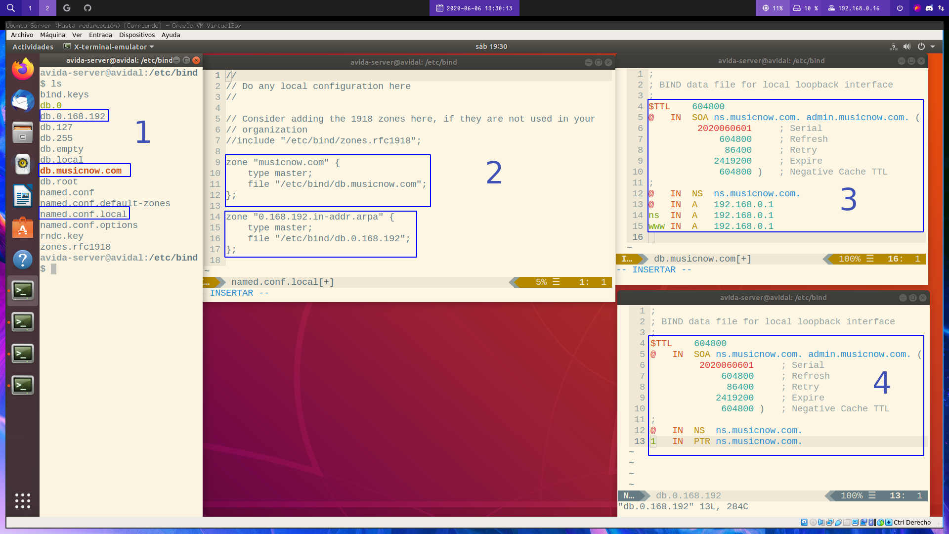The width and height of the screenshot is (949, 534).
Task: Click the disk usage 10 % indicator
Action: click(806, 8)
